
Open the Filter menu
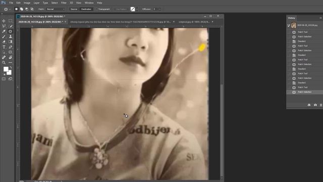[64, 3]
